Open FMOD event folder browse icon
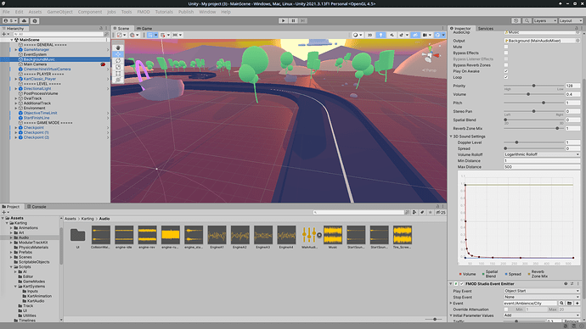This screenshot has width=586, height=329. tap(569, 304)
